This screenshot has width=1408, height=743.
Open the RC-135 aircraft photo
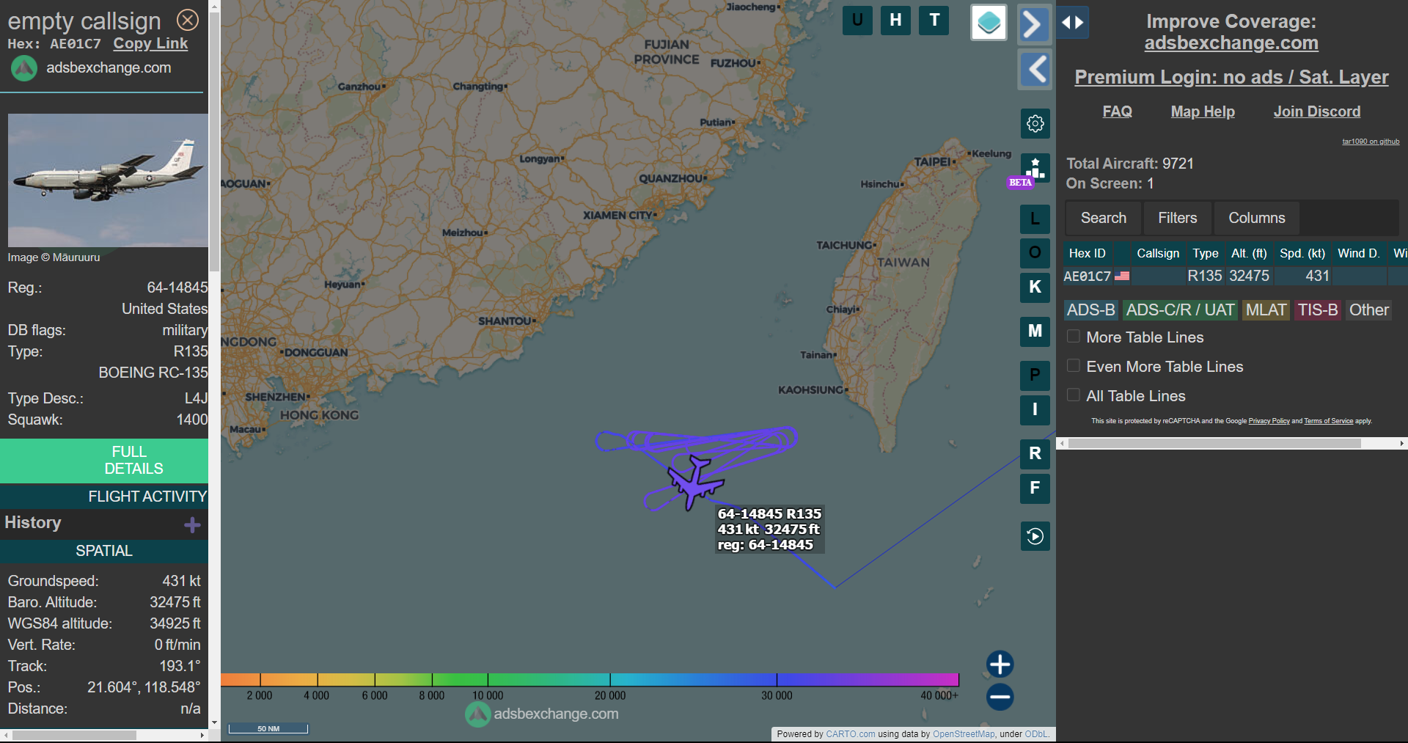pos(108,180)
